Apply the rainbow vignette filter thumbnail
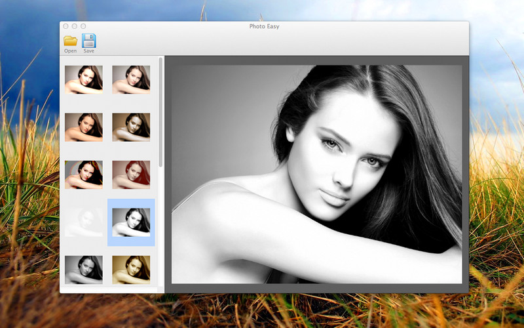The width and height of the screenshot is (524, 328). click(83, 174)
